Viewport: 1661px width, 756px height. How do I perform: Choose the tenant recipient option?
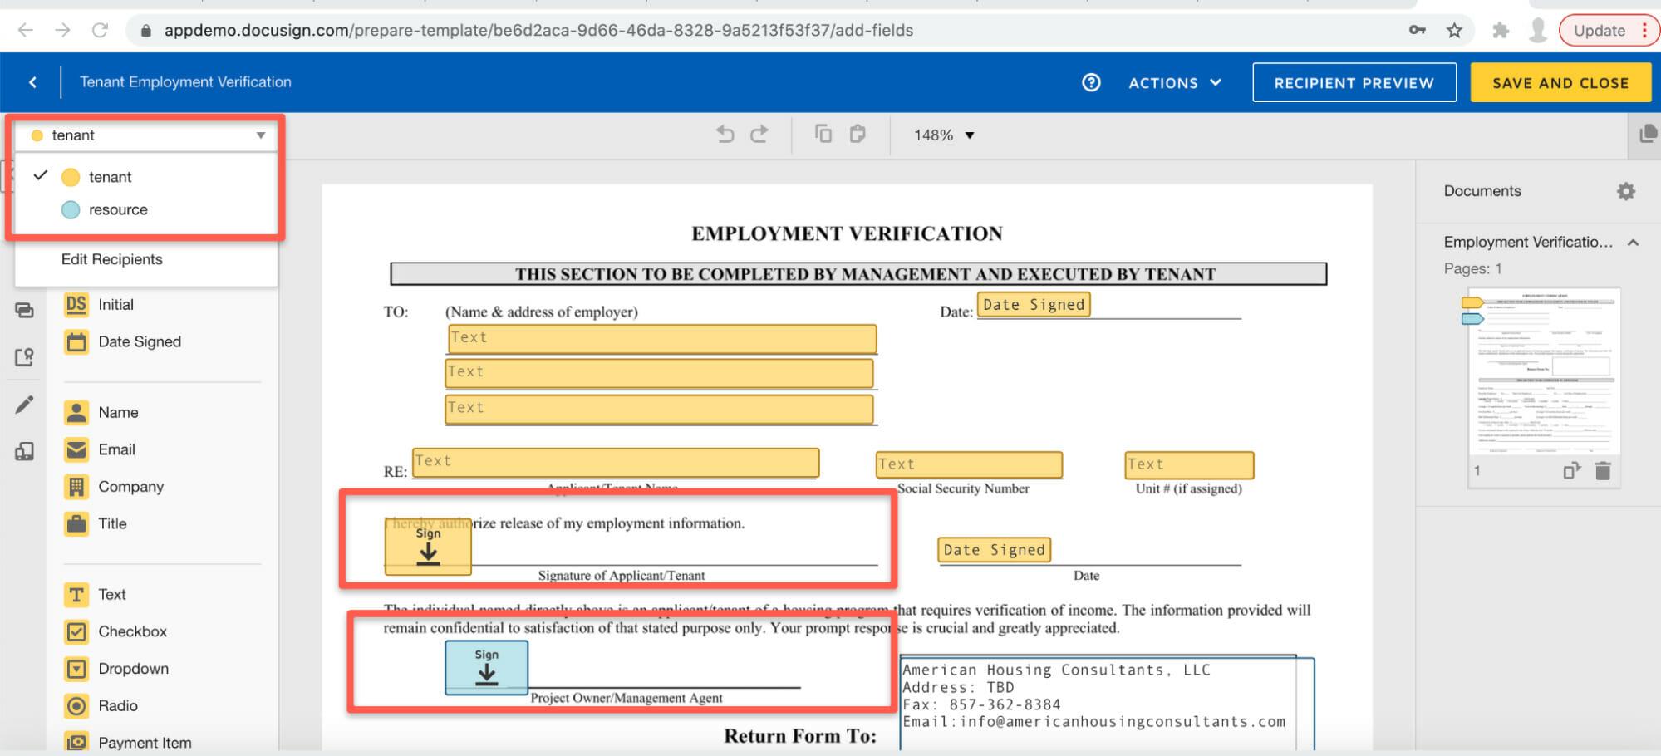tap(110, 177)
